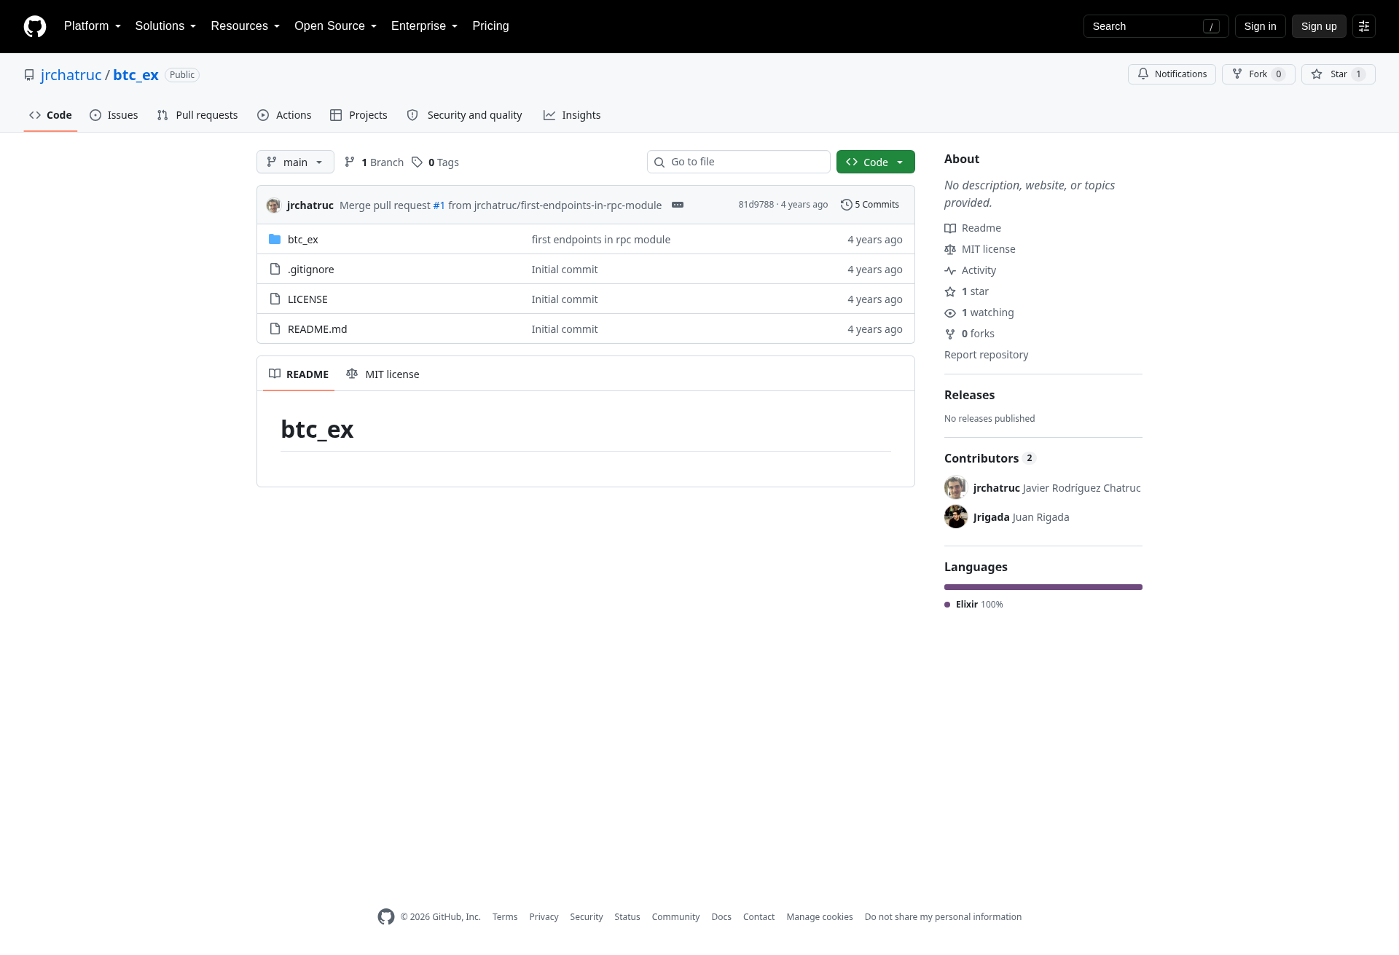The image size is (1399, 955).
Task: Open the Insights tab
Action: [x=572, y=115]
